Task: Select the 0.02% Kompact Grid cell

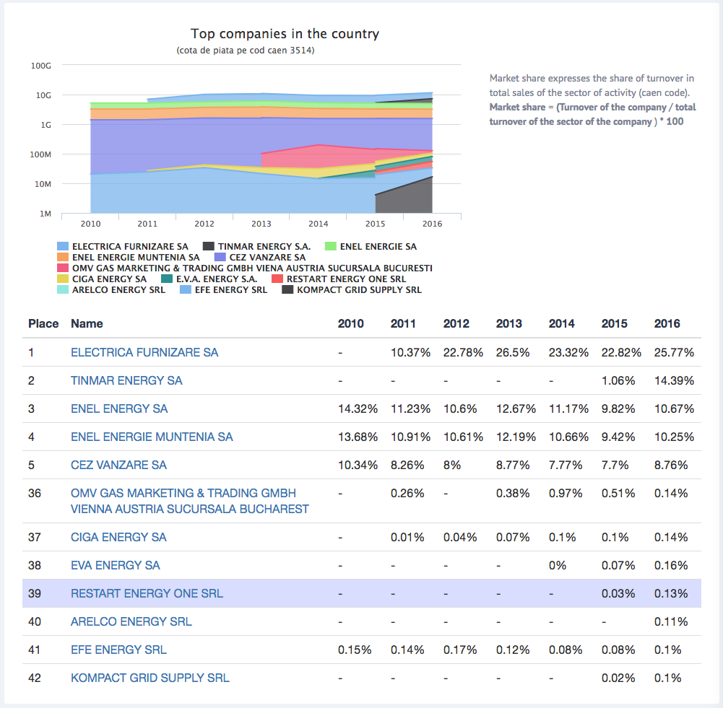Action: (618, 678)
